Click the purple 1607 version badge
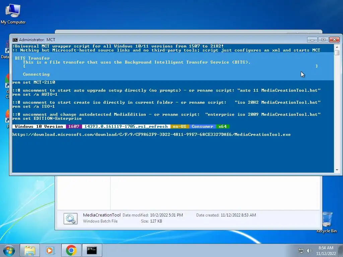343x257 pixels. click(74, 126)
